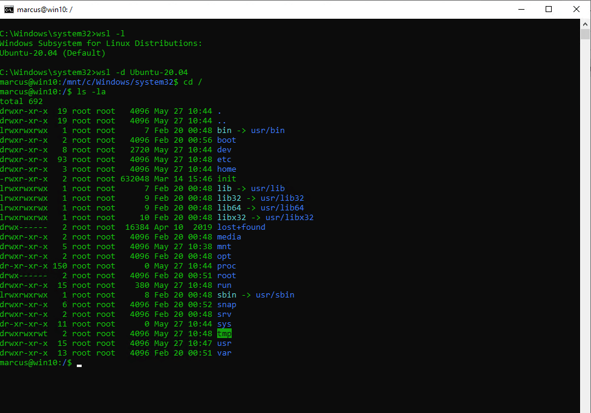Minimize the marcus@win10 terminal window
This screenshot has width=591, height=413.
pos(521,10)
